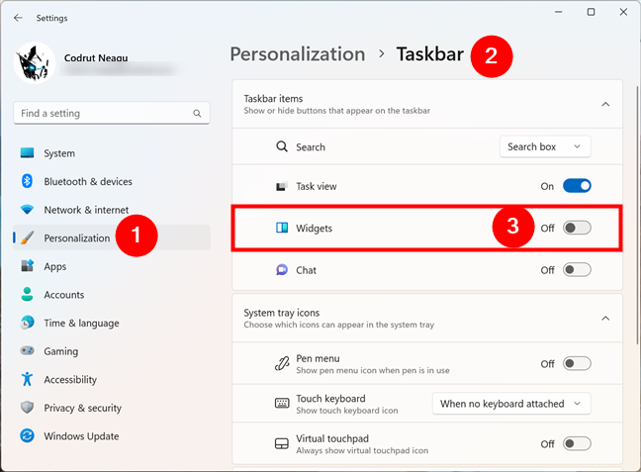The height and width of the screenshot is (472, 641).
Task: Click 'Show pen menu icon when pen is in use'
Action: coord(372,370)
